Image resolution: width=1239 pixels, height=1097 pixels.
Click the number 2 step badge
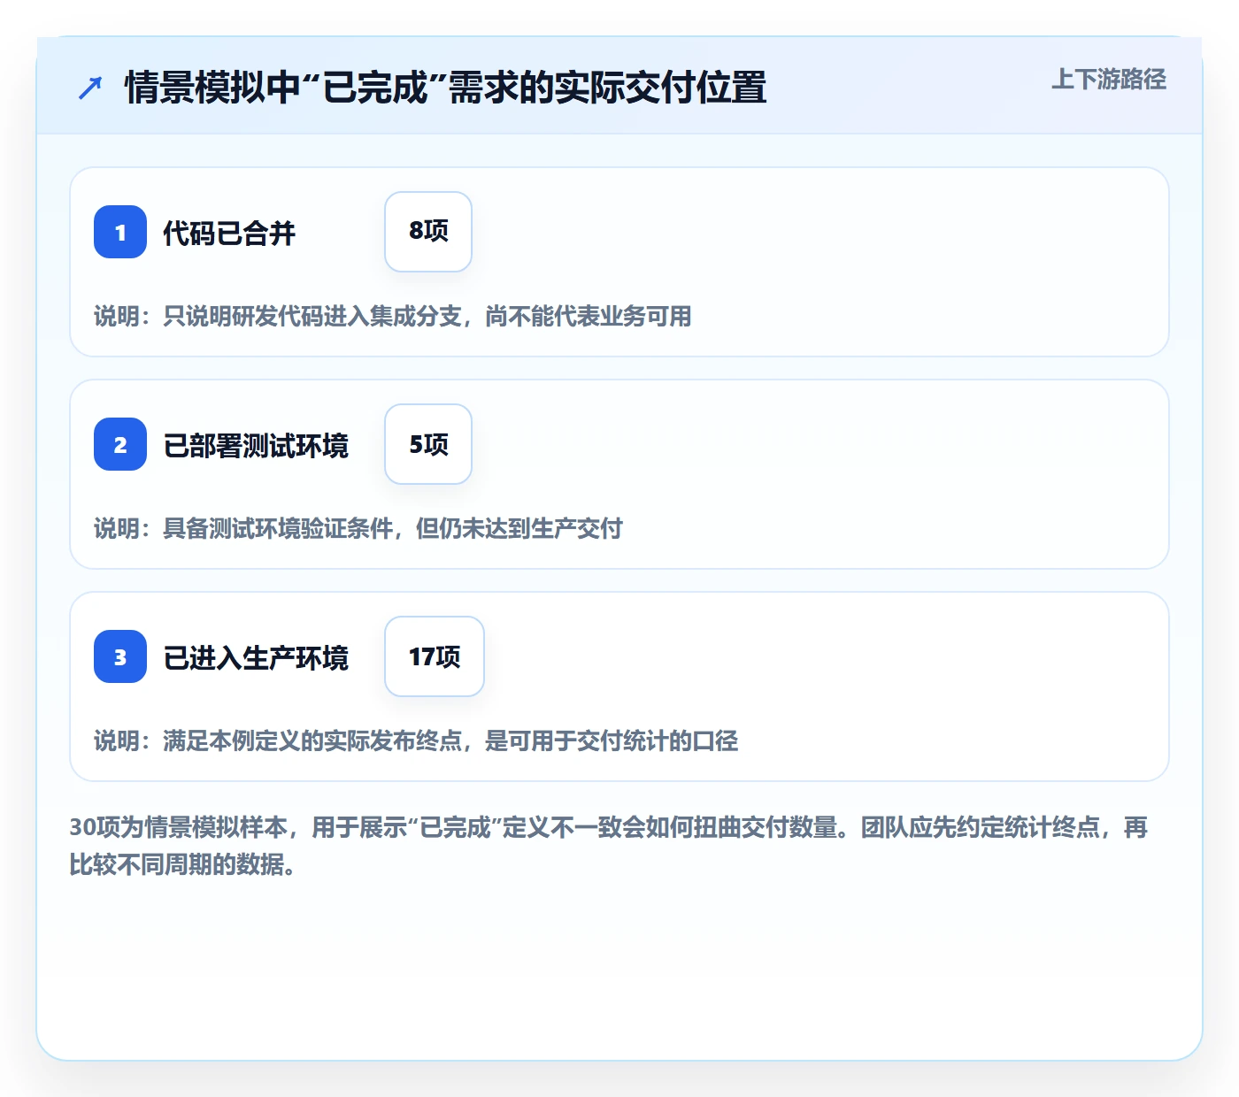(120, 444)
